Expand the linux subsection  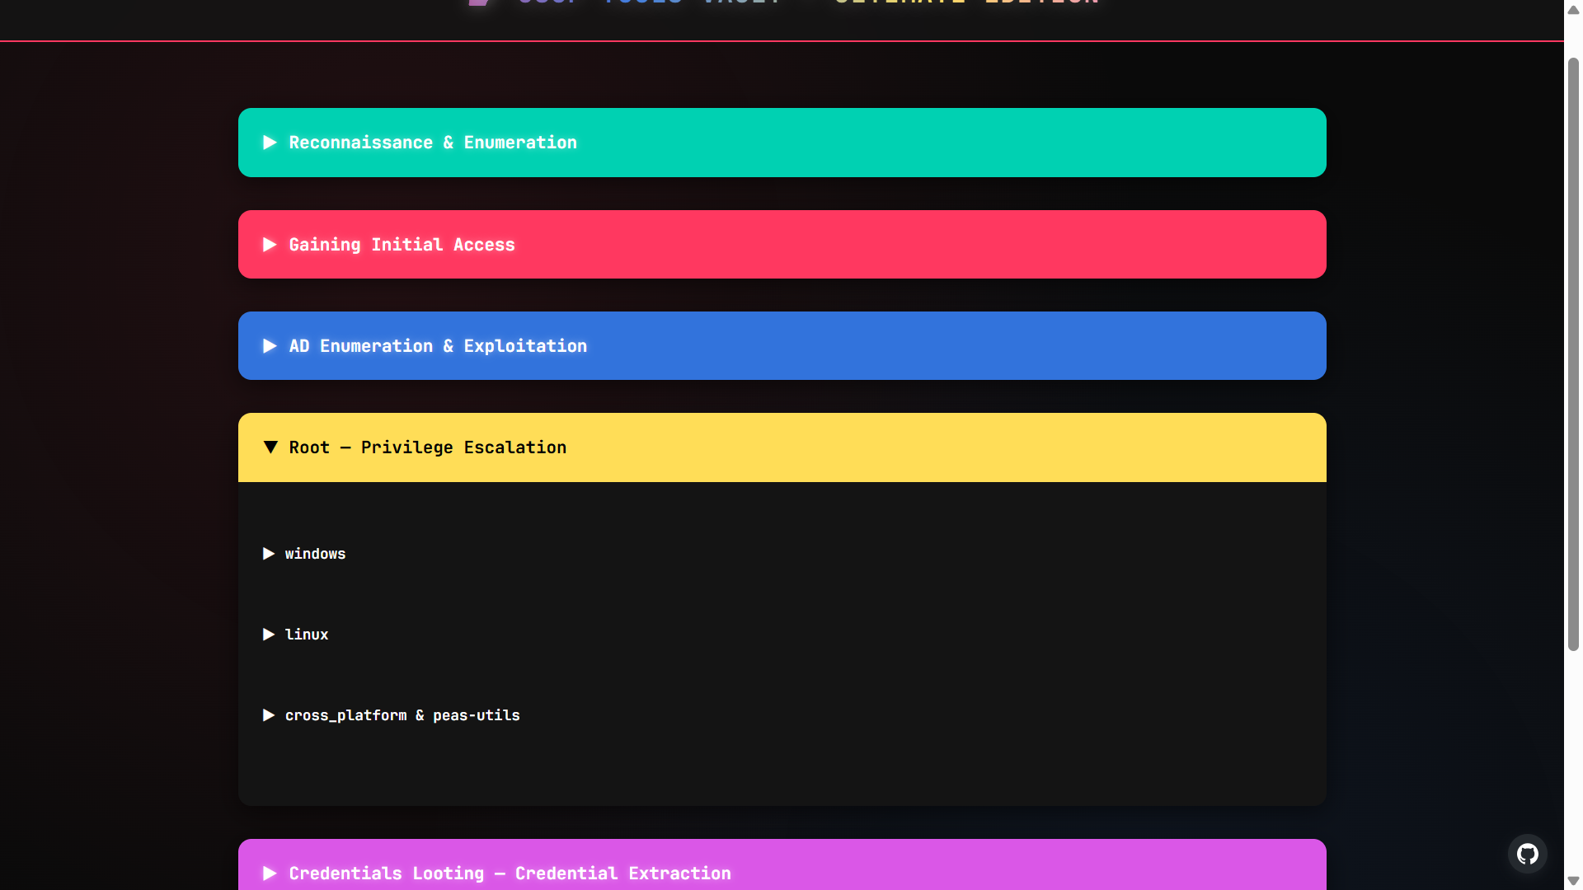pyautogui.click(x=307, y=635)
